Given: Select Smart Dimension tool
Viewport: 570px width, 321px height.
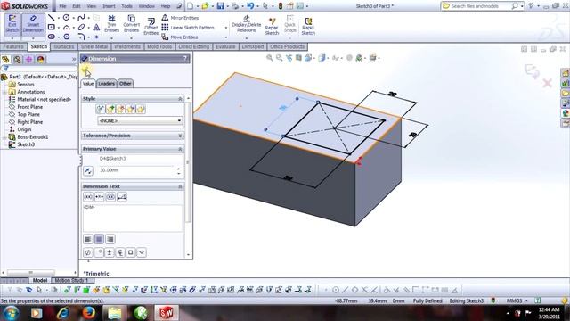Looking at the screenshot, I should coord(33,24).
